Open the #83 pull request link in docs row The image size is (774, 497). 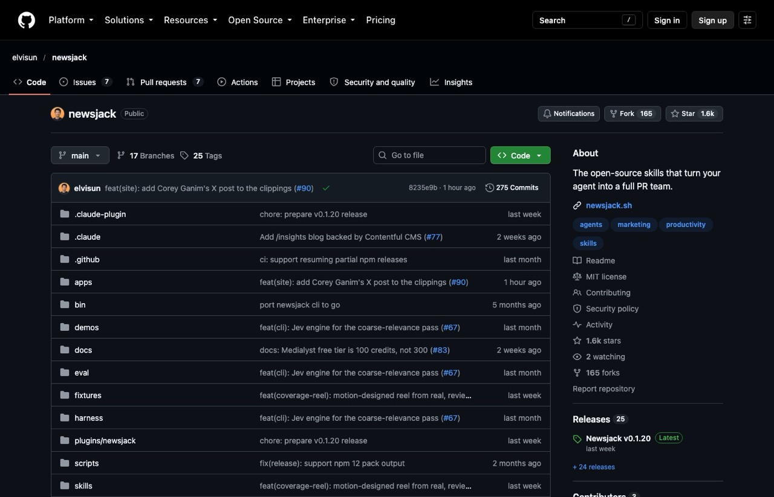pyautogui.click(x=440, y=350)
